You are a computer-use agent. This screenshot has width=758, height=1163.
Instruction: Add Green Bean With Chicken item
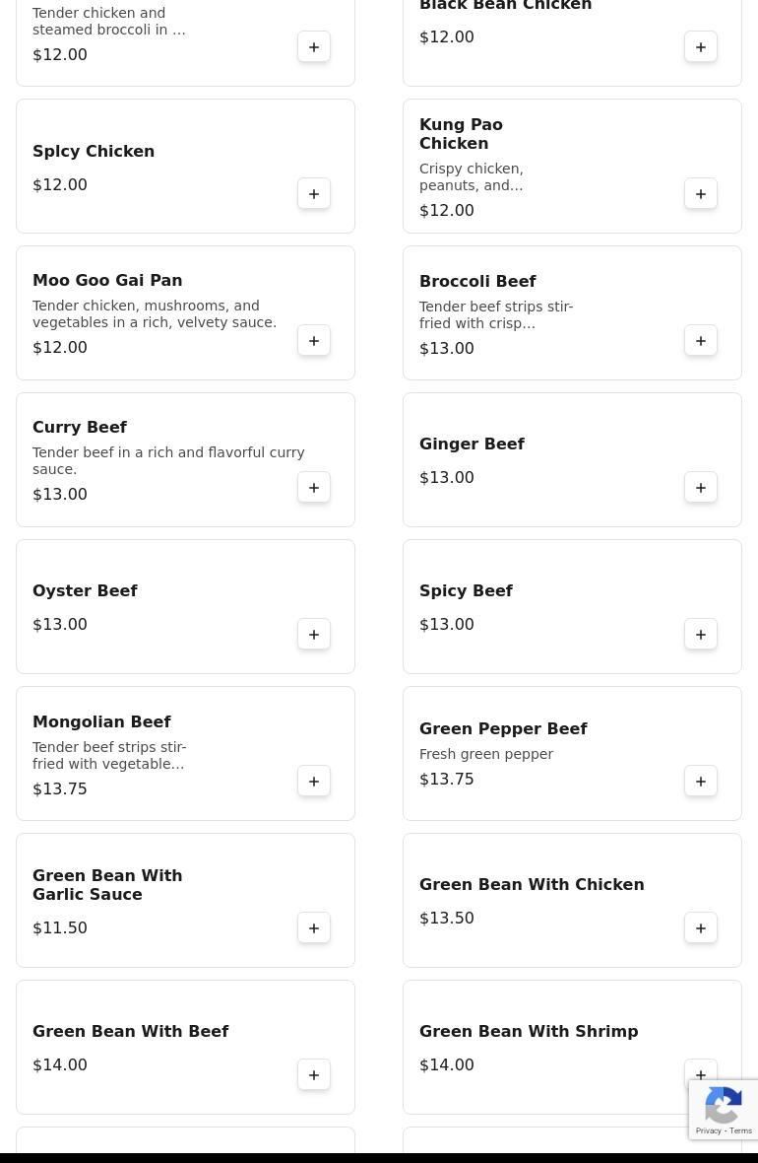point(701,928)
